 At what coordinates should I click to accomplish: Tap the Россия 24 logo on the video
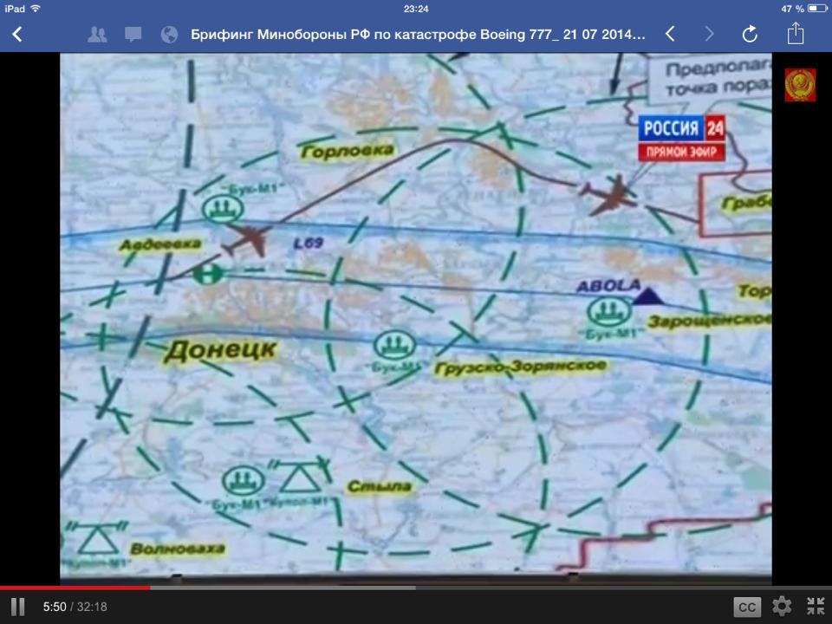[x=682, y=137]
